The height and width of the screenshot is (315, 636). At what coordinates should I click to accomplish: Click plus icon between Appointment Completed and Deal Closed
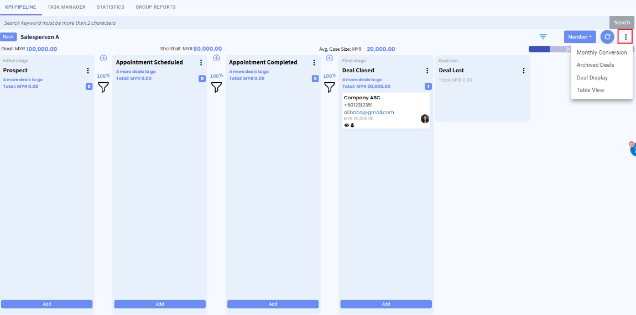click(330, 58)
